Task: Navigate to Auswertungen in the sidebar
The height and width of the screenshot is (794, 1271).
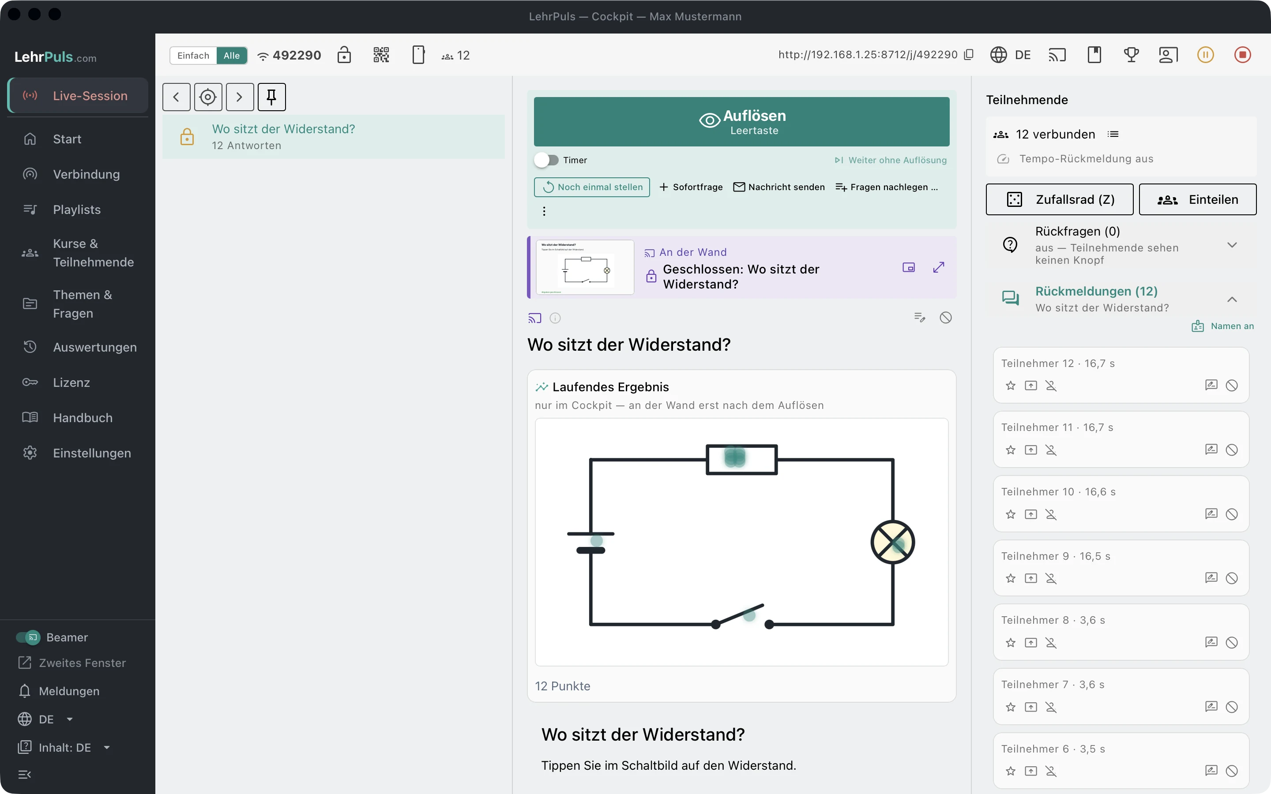Action: point(78,347)
